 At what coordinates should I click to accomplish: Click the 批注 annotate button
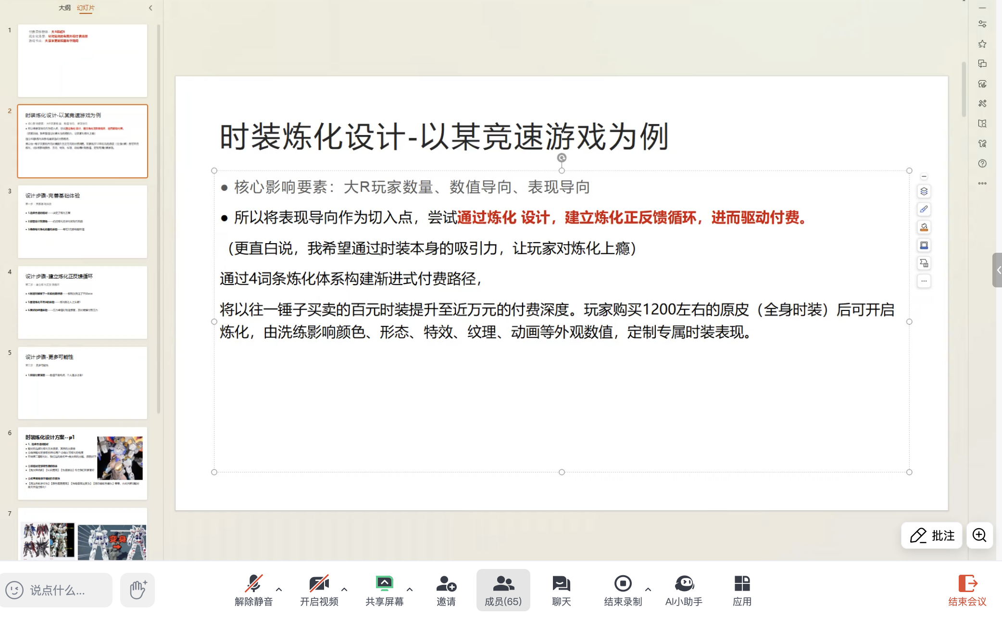click(932, 535)
